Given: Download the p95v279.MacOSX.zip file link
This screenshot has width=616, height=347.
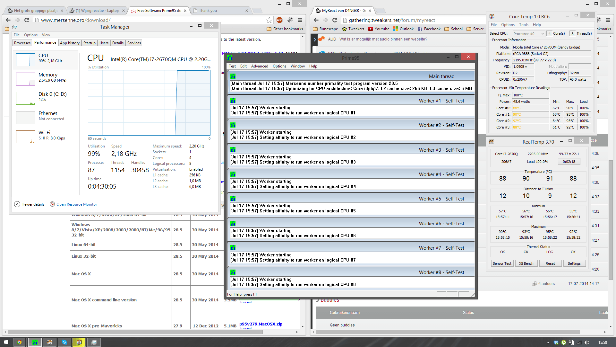Looking at the screenshot, I should click(x=261, y=324).
